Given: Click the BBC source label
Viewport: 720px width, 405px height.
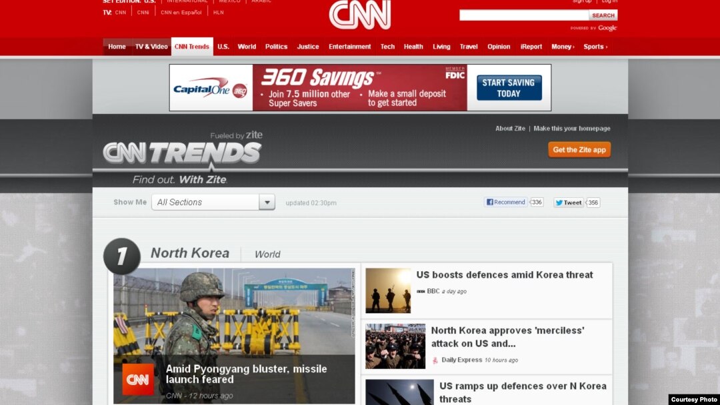Looking at the screenshot, I should click(x=433, y=291).
